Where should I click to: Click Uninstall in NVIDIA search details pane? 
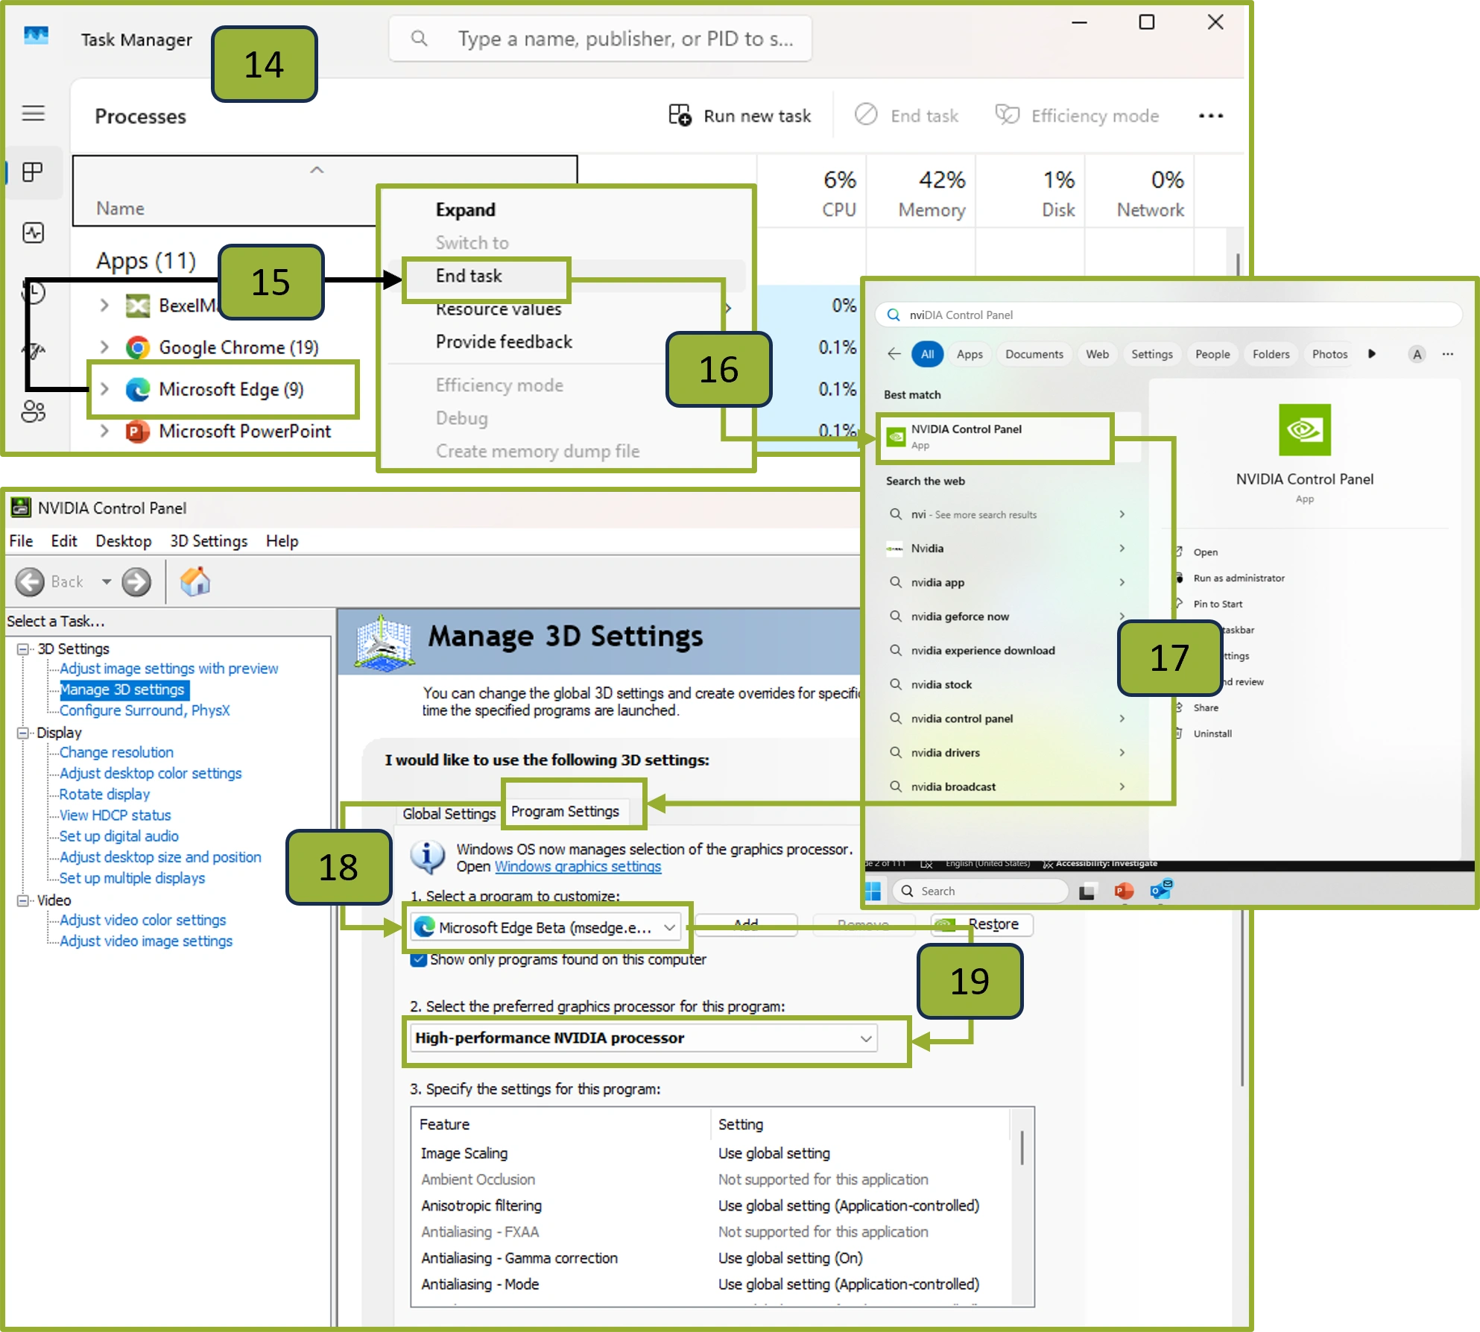[x=1212, y=733]
